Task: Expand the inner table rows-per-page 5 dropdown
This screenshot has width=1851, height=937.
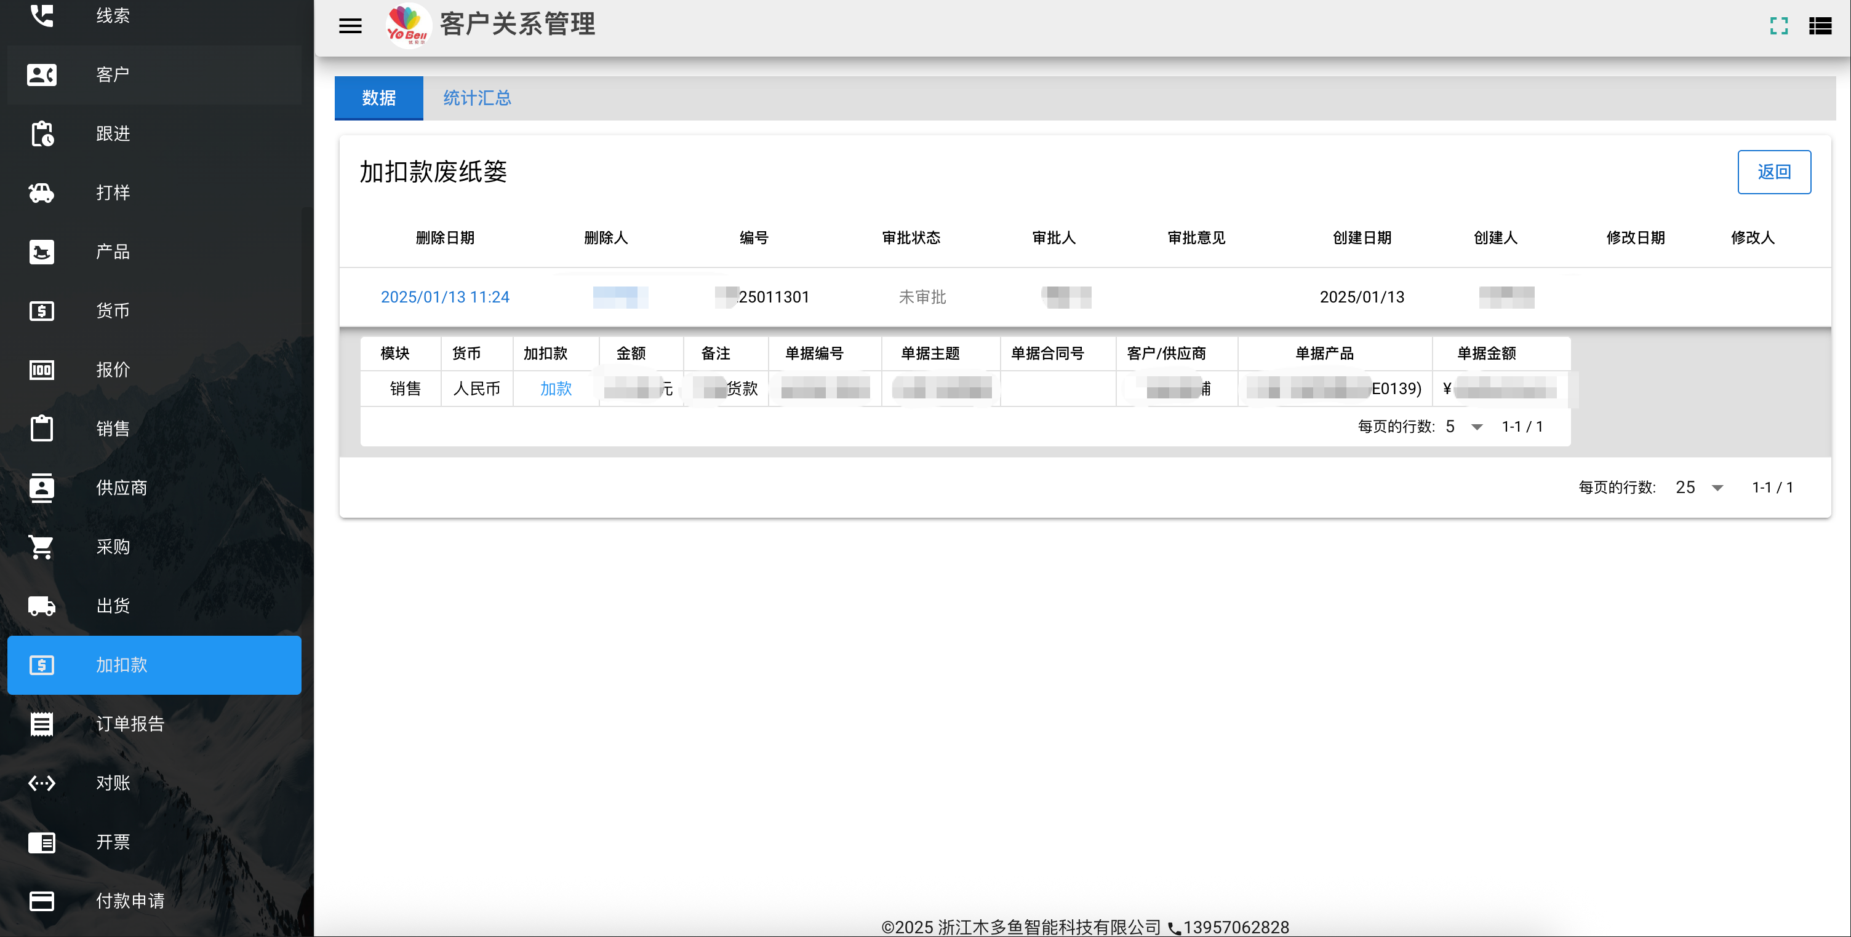Action: (x=1463, y=427)
